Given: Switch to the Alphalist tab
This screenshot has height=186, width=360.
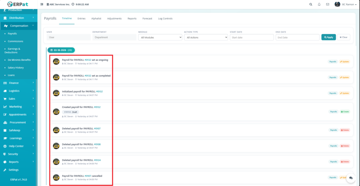Looking at the screenshot, I should [96, 18].
